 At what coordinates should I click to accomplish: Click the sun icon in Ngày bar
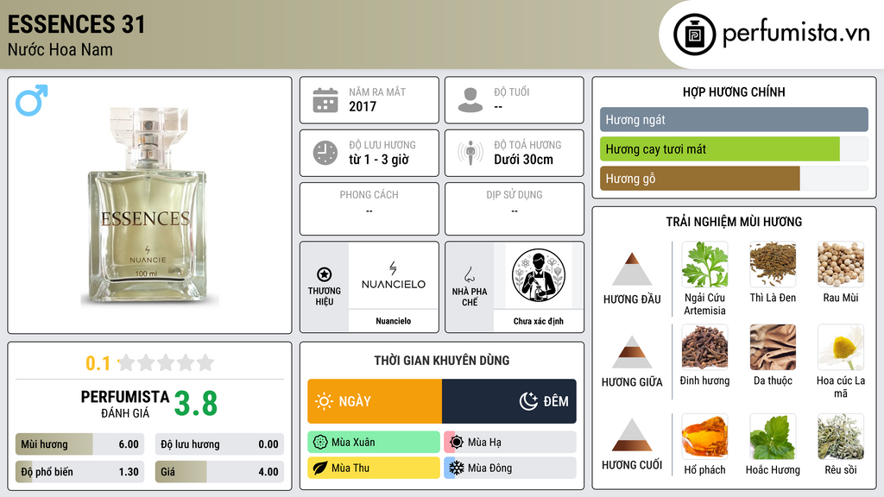[324, 401]
